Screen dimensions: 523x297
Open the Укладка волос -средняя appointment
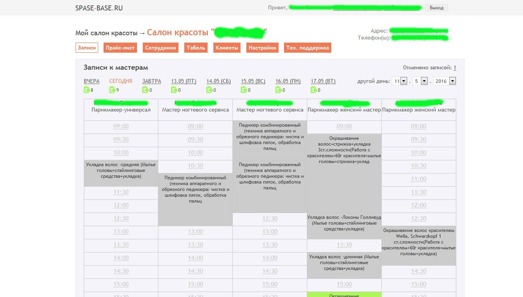click(x=121, y=173)
